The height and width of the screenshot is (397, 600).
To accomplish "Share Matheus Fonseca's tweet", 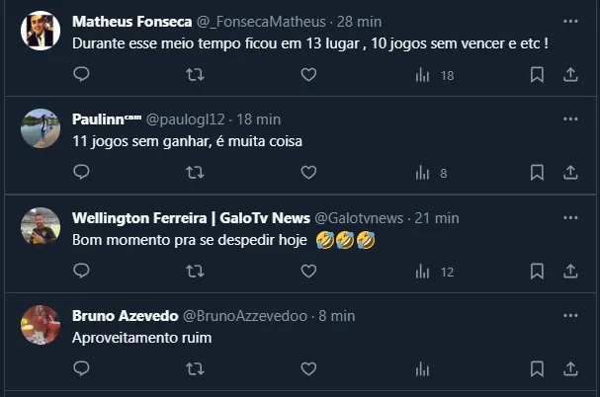I will (x=570, y=74).
